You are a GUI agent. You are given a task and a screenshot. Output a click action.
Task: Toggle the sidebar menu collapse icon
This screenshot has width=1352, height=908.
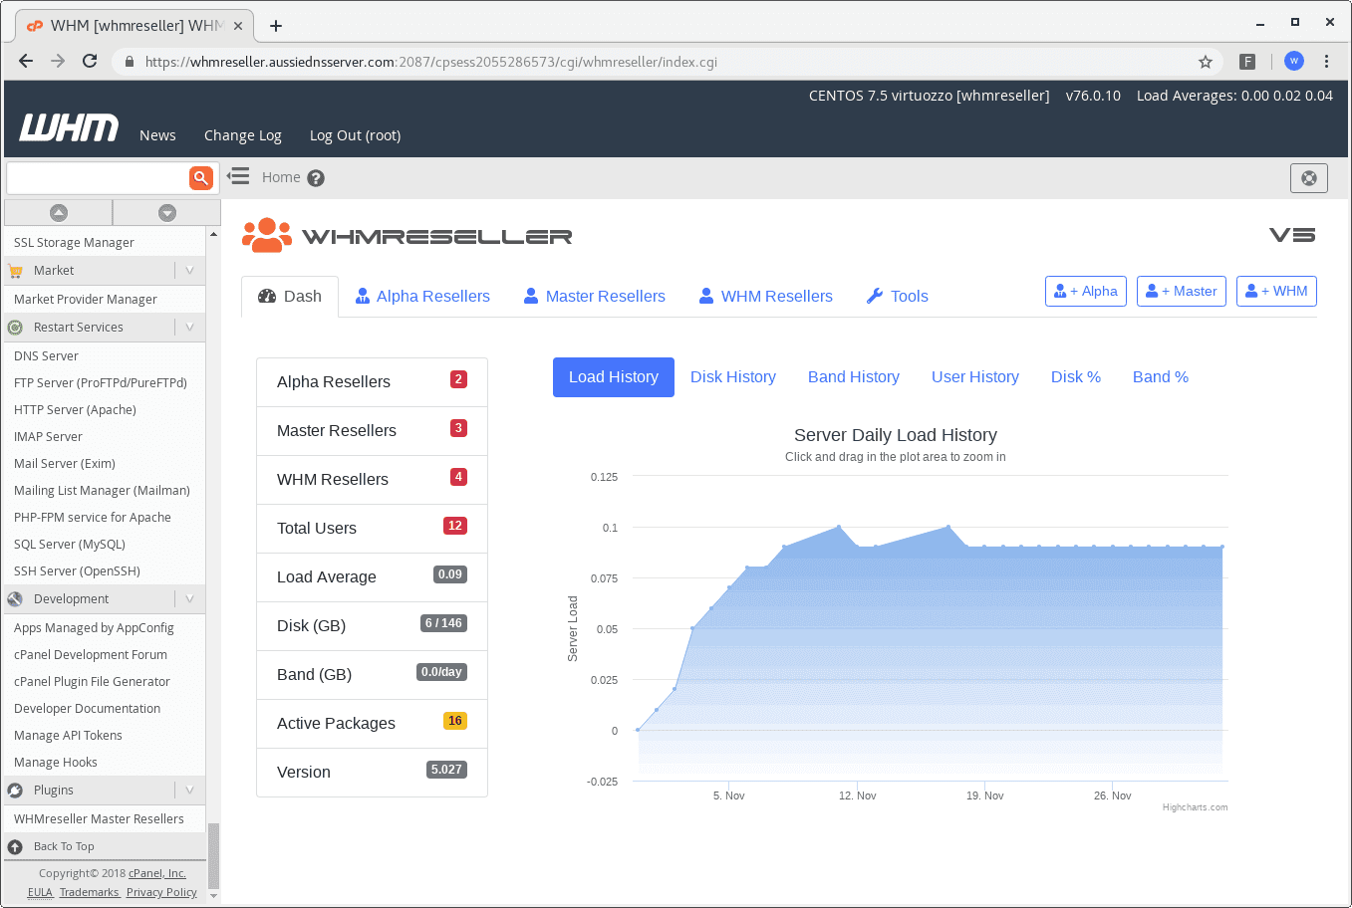click(237, 176)
